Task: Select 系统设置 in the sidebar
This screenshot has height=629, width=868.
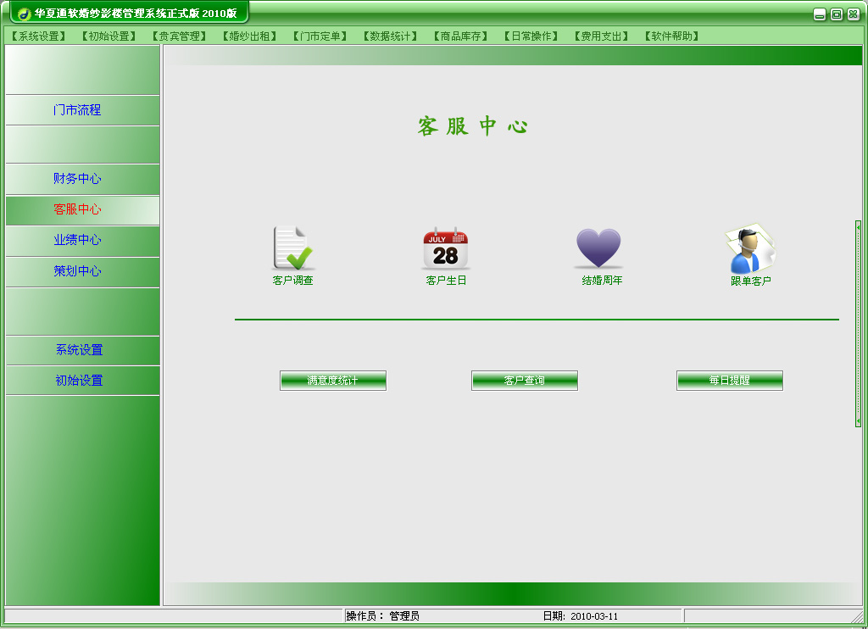Action: point(82,350)
